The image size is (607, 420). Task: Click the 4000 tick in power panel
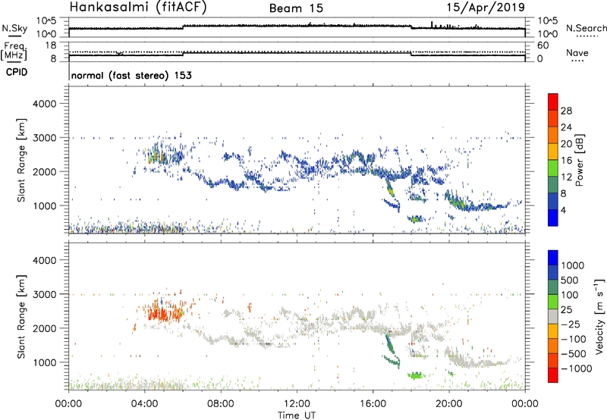[x=45, y=104]
